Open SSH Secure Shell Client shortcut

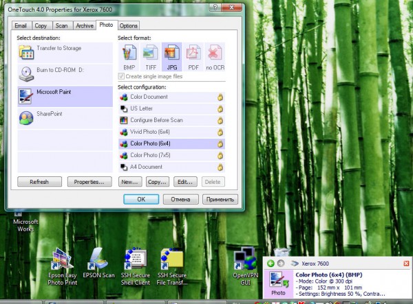click(136, 266)
